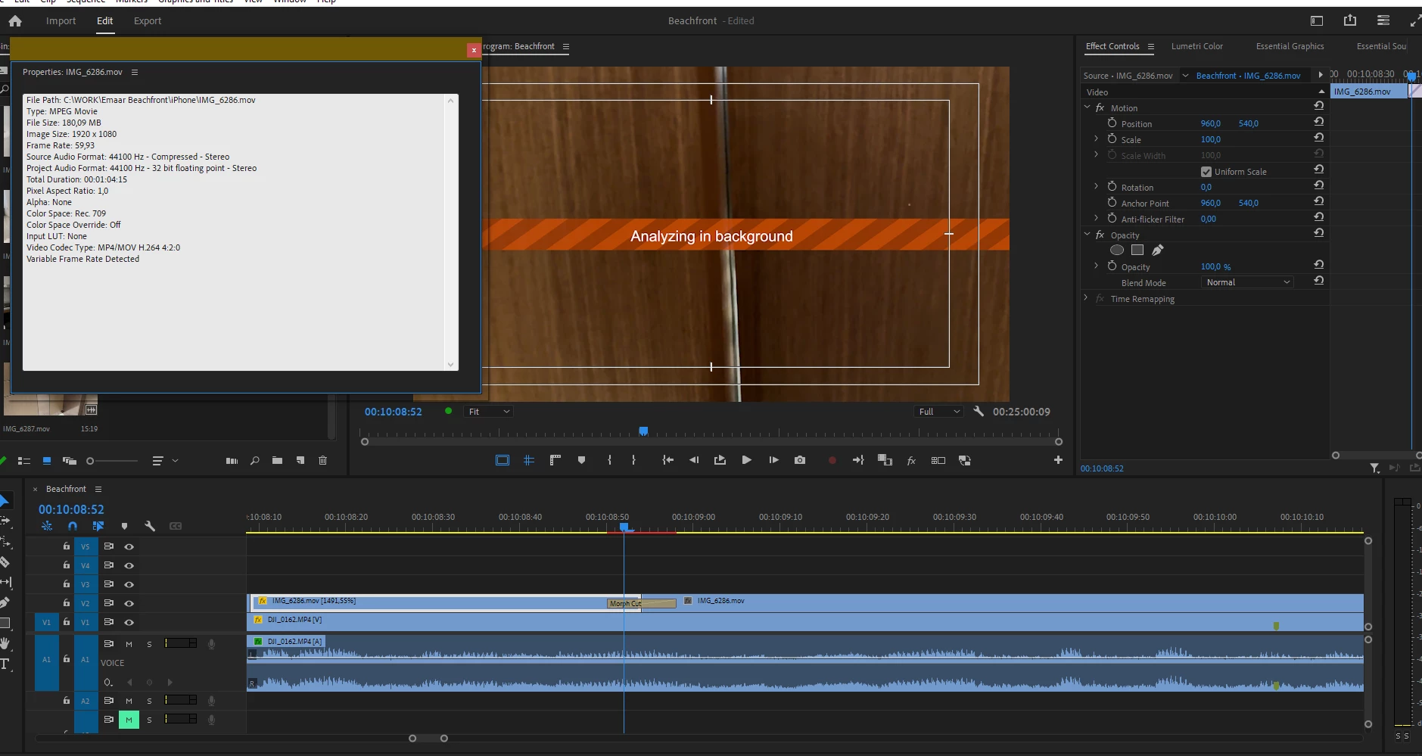Solo the A1 VOICE track

(149, 644)
